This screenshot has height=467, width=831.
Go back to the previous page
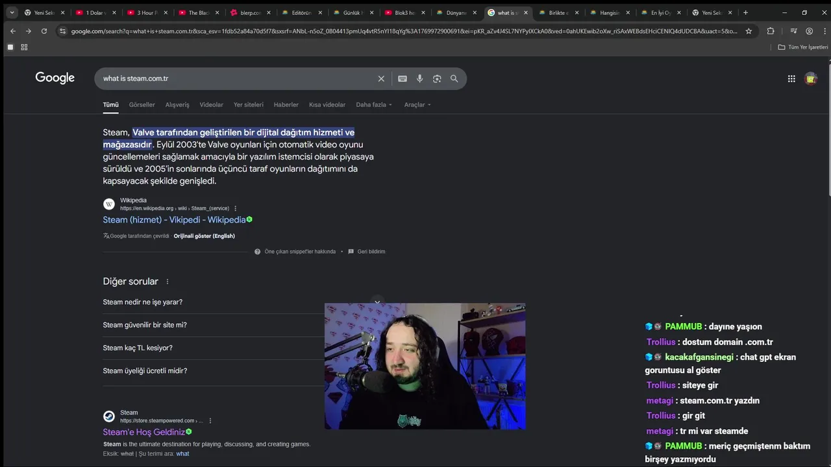coord(13,31)
